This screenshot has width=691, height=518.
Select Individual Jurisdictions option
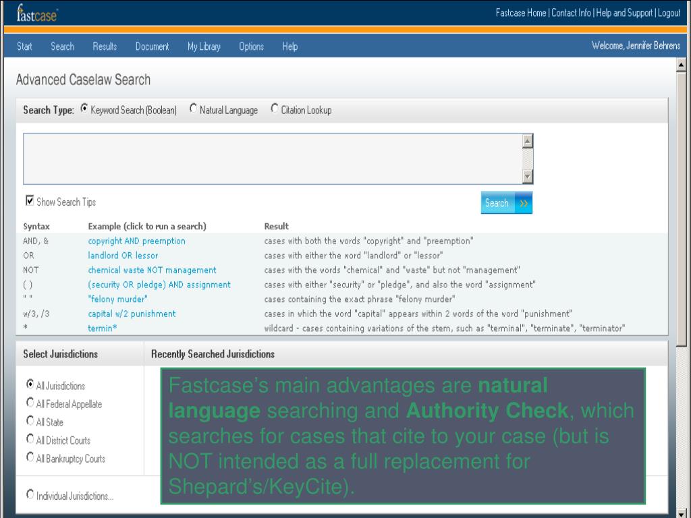[x=30, y=494]
